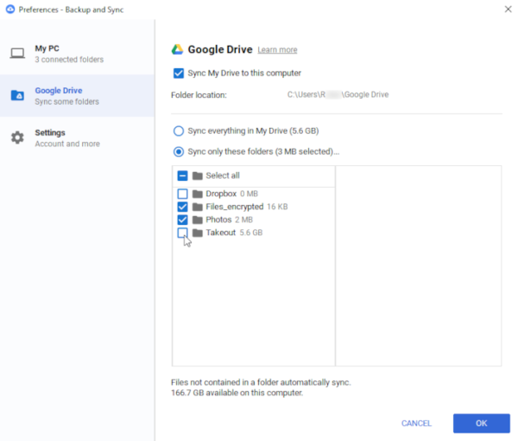Open the Google Drive section in sidebar
Image resolution: width=518 pixels, height=441 pixels.
point(78,96)
